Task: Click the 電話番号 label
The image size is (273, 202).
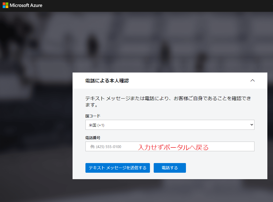Action: 93,138
